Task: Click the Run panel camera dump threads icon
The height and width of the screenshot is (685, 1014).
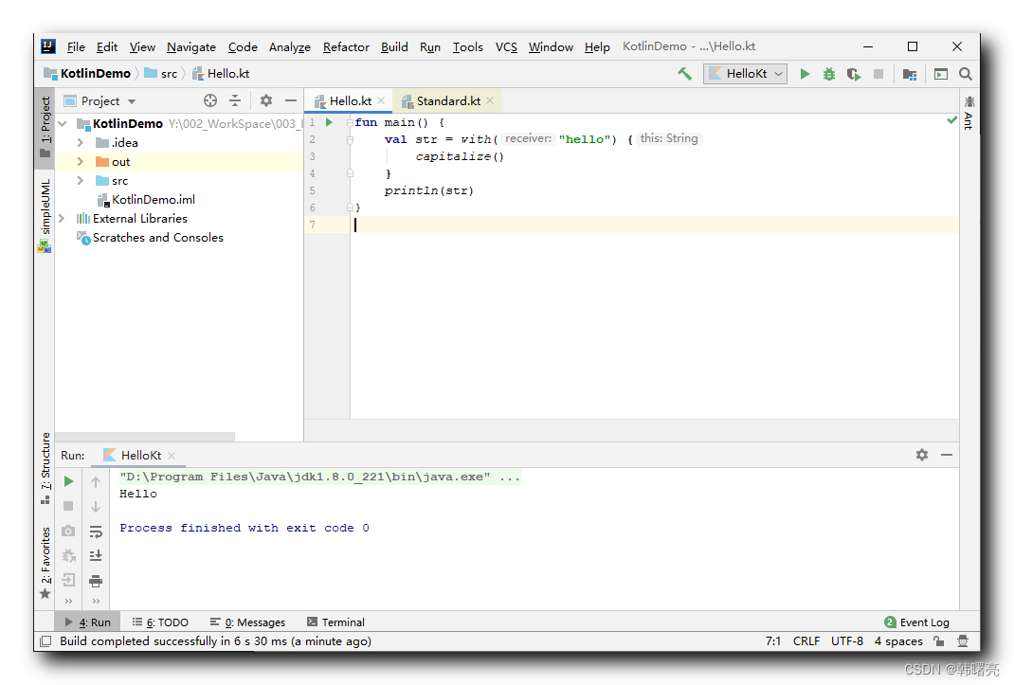Action: click(x=68, y=532)
